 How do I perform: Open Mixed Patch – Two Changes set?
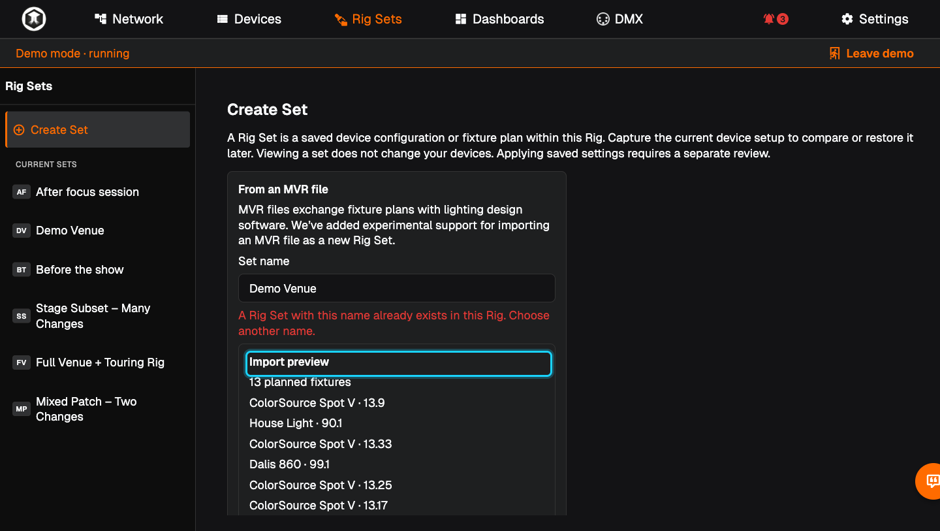click(98, 409)
